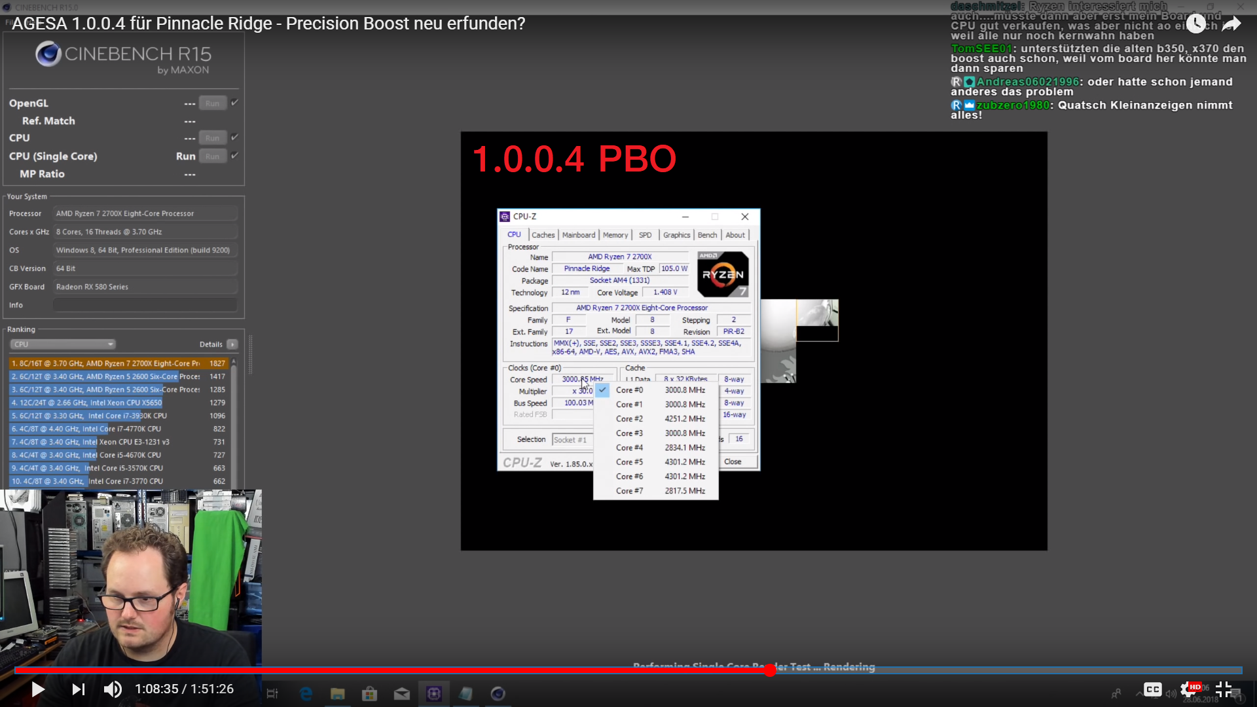Select ranking row Ryzen 5 2600 score 1417
Viewport: 1257px width, 707px height.
[118, 376]
